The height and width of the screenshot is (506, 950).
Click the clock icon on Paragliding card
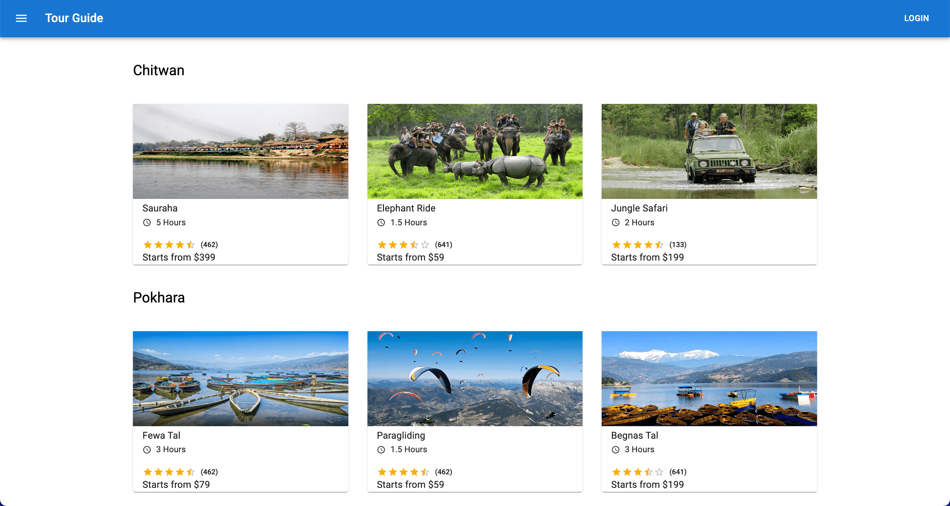click(381, 450)
